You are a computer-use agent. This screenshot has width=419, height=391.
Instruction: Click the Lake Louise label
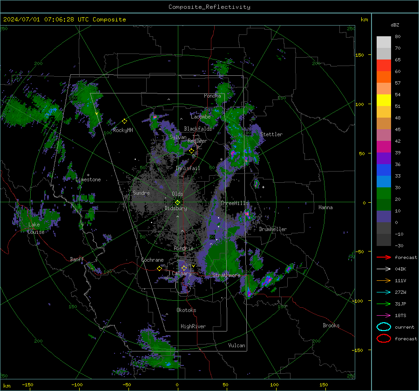[36, 228]
